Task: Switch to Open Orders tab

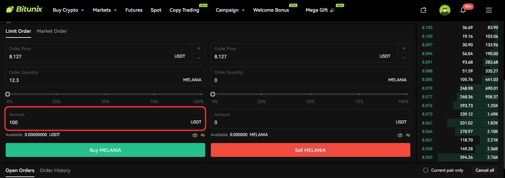Action: click(x=20, y=170)
